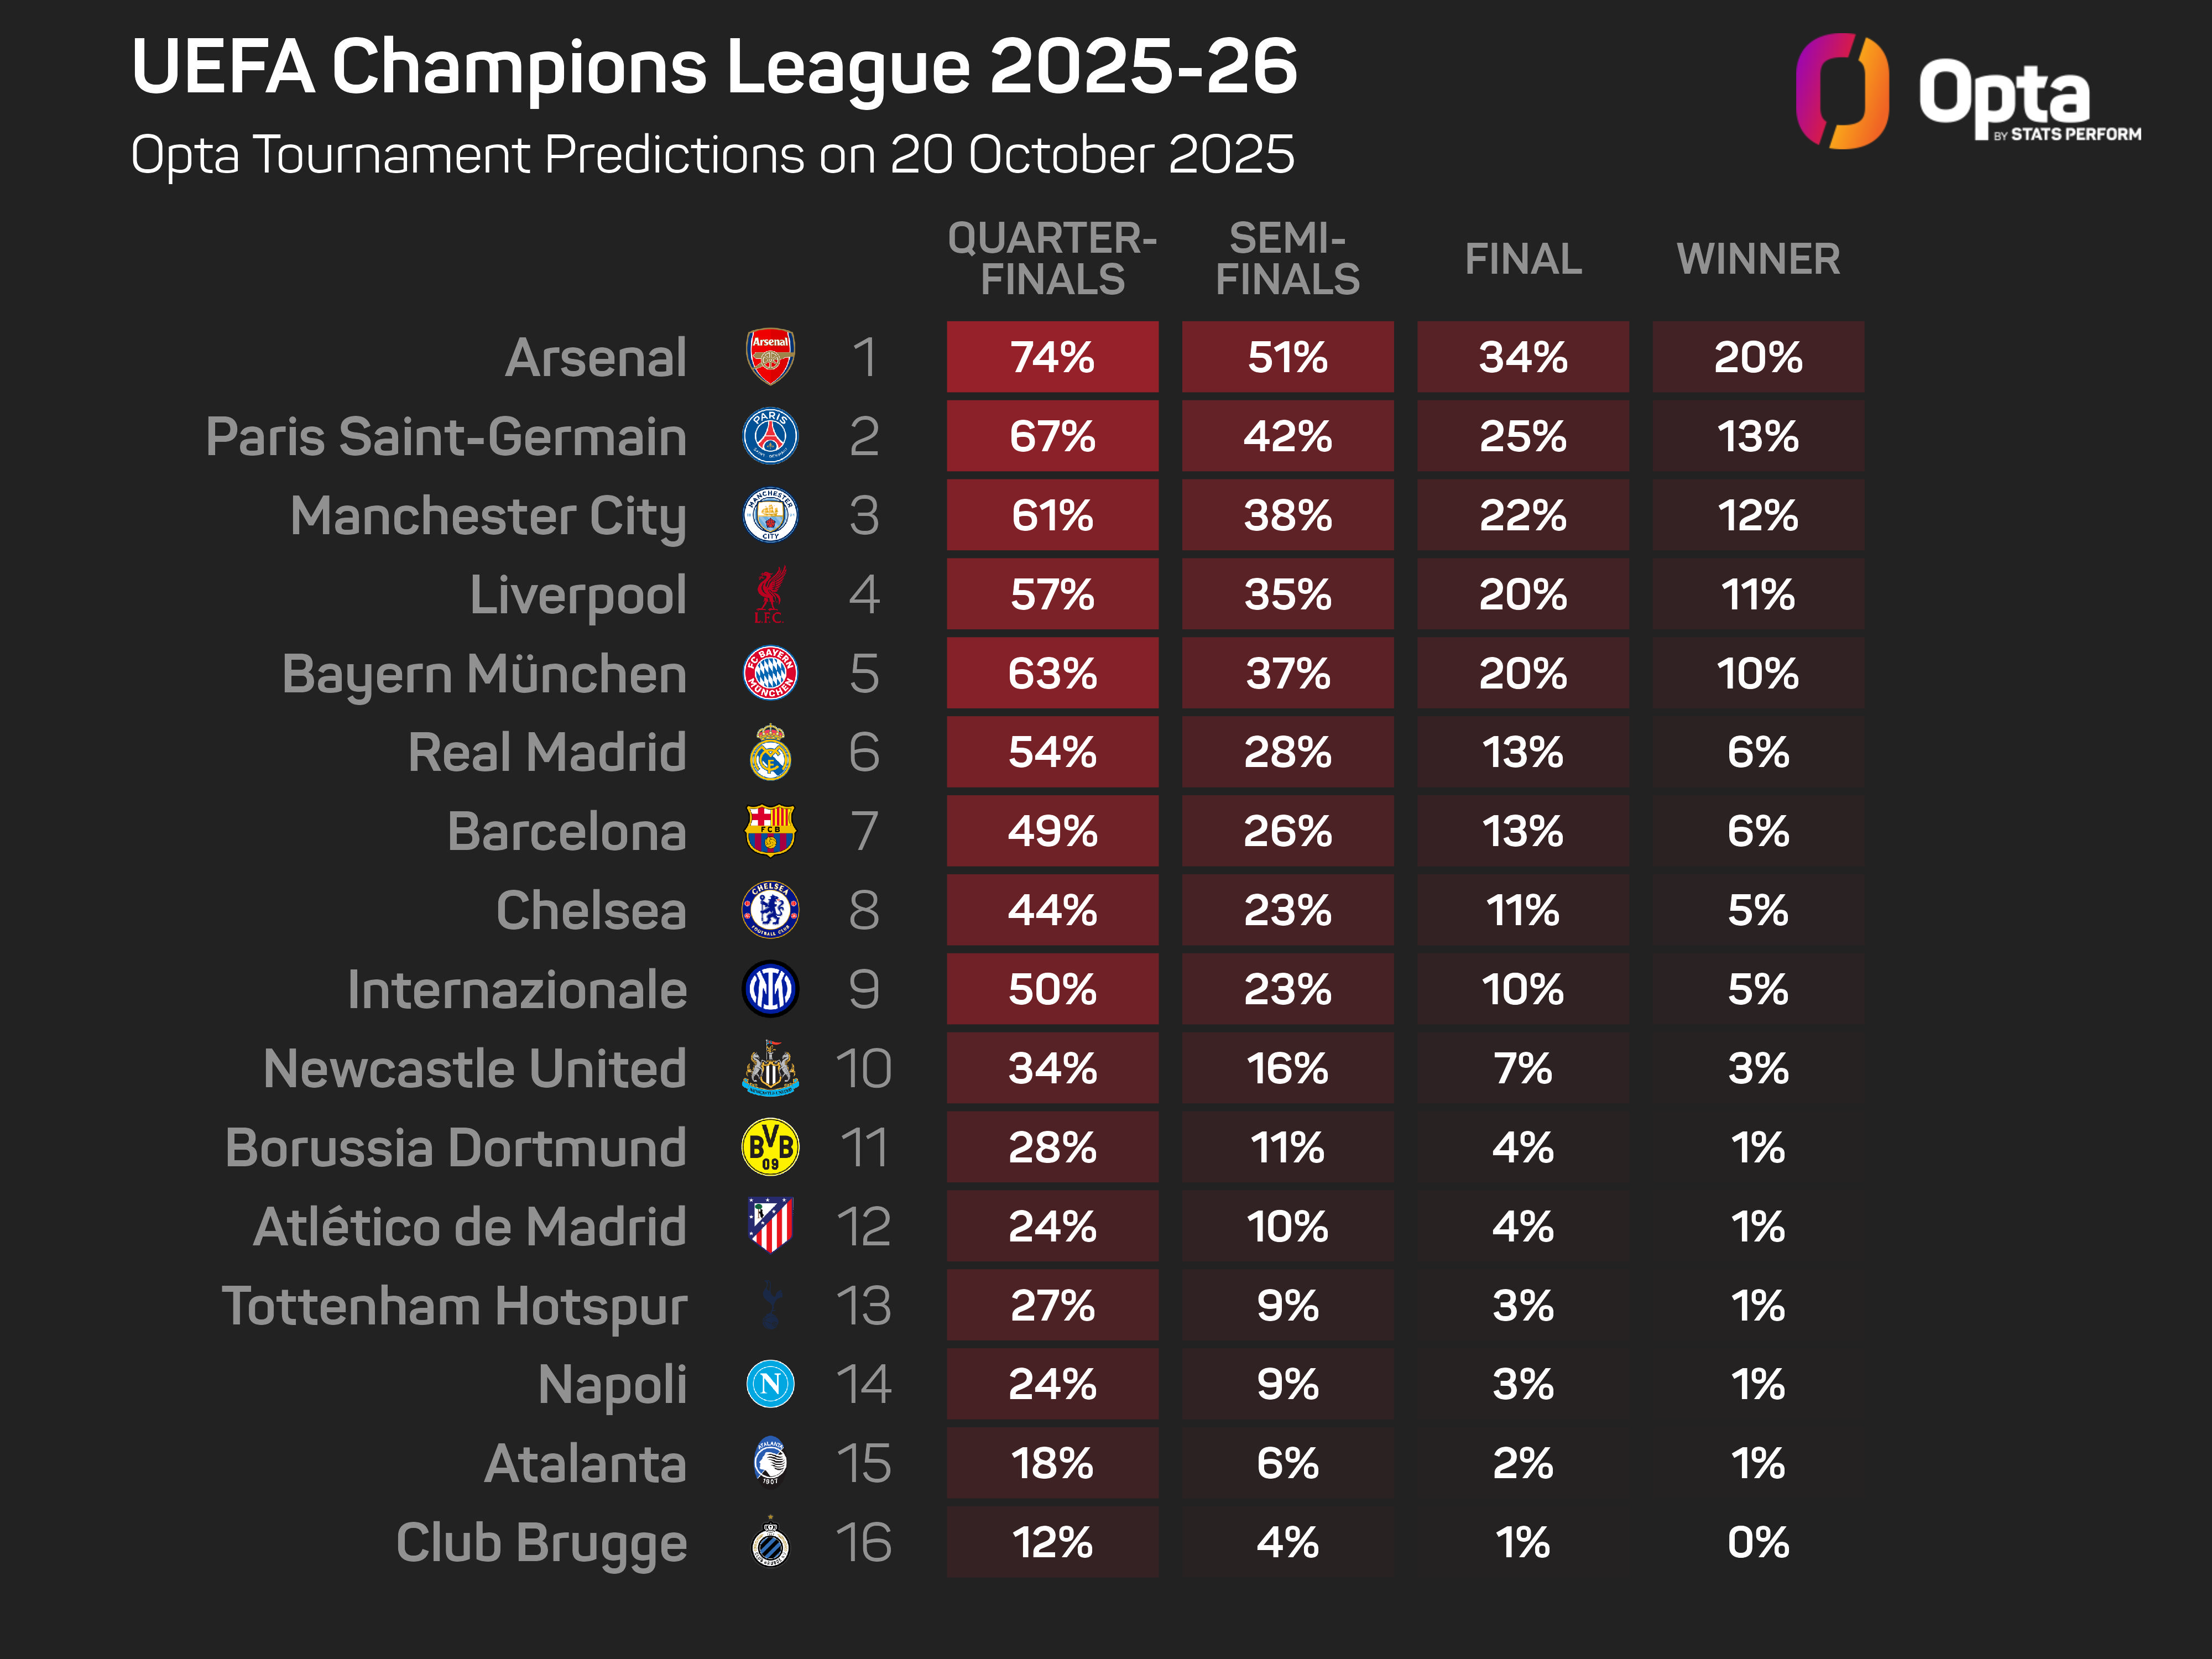Click the Liverpool liver bird crest
This screenshot has width=2212, height=1659.
[x=770, y=594]
